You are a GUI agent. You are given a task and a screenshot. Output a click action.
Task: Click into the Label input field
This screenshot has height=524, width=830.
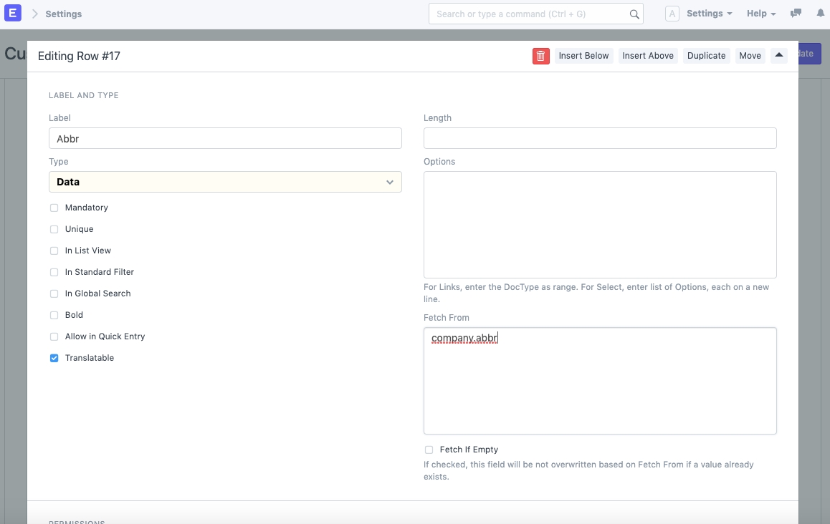pos(225,138)
